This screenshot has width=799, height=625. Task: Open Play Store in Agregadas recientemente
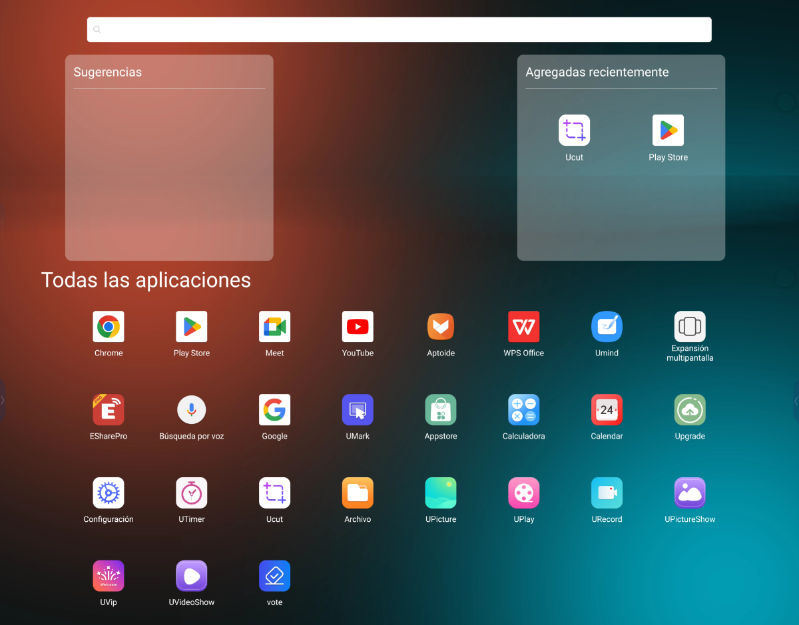point(668,130)
